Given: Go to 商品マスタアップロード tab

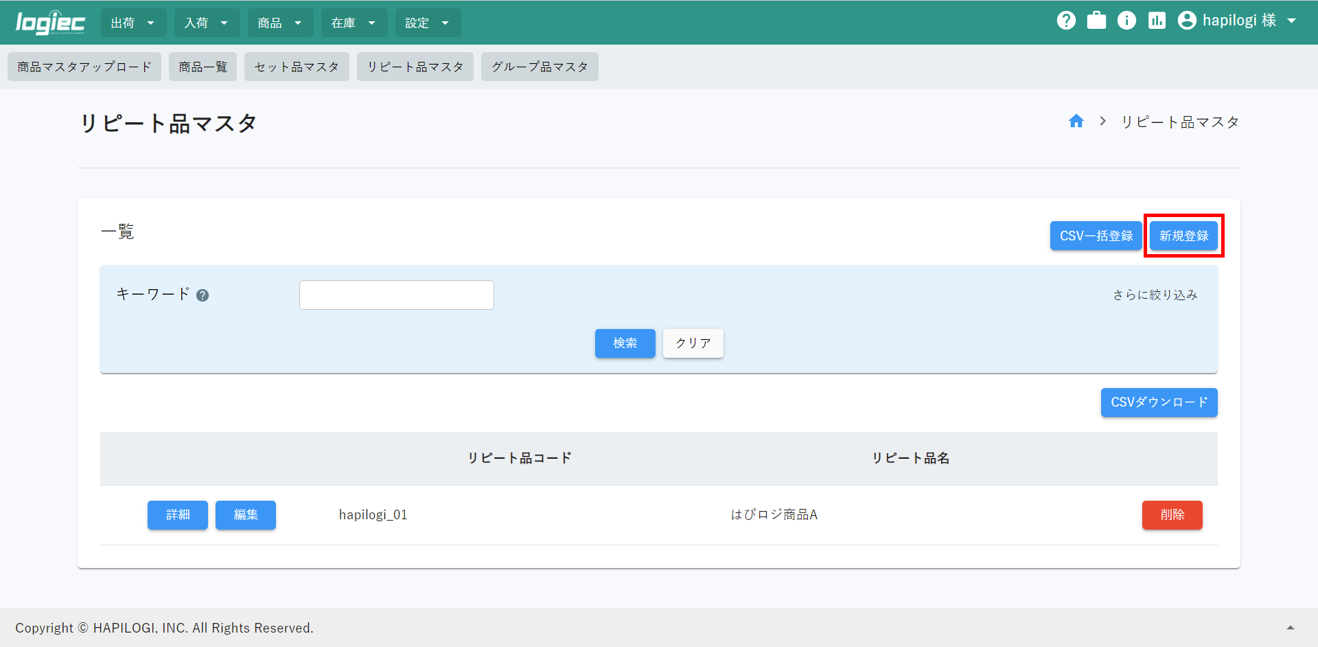Looking at the screenshot, I should point(84,67).
